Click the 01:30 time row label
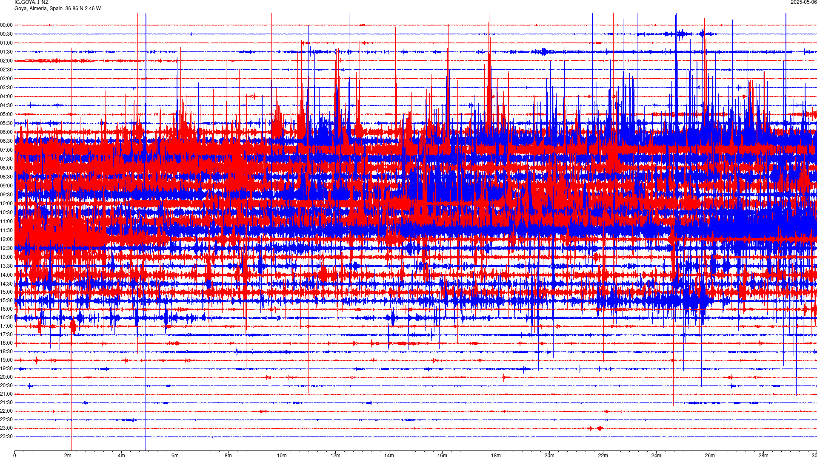Image resolution: width=817 pixels, height=459 pixels. [x=6, y=52]
